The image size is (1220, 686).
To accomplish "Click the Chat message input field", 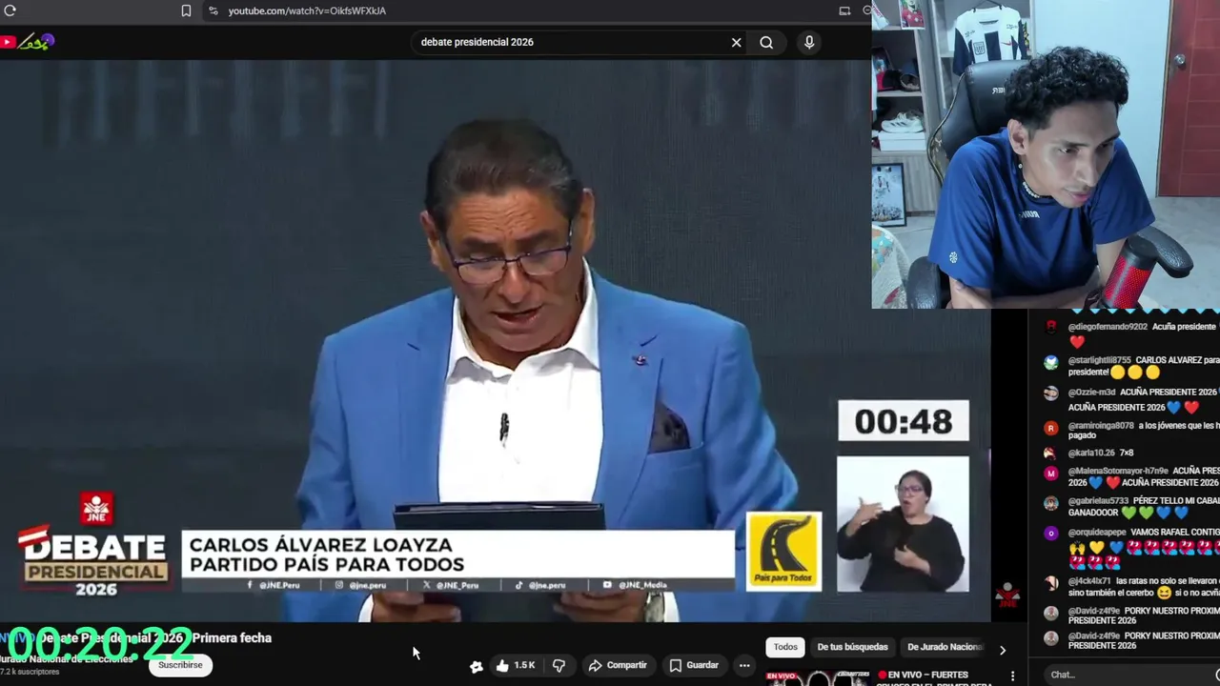I will click(1129, 675).
